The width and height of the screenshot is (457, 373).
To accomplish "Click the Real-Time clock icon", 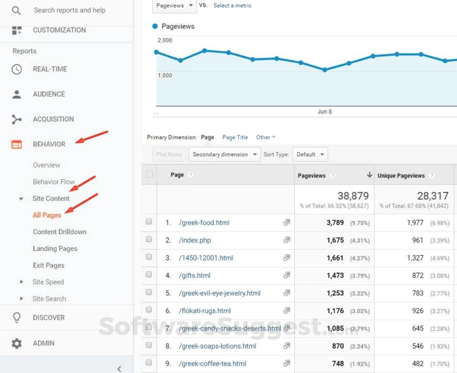I will click(x=17, y=69).
